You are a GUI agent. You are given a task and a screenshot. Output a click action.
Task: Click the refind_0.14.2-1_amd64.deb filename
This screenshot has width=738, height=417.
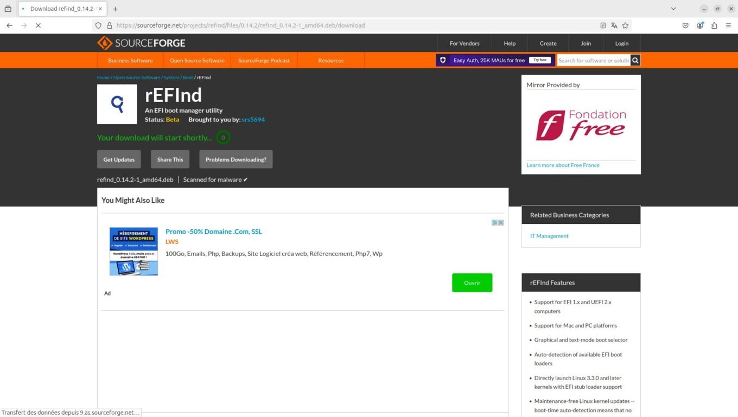(135, 179)
